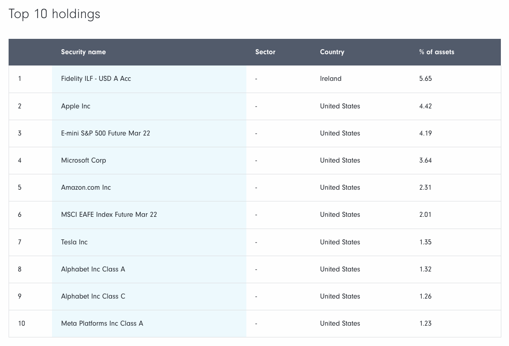Select the 5.65 percent of assets value
This screenshot has height=346, width=509.
click(425, 79)
